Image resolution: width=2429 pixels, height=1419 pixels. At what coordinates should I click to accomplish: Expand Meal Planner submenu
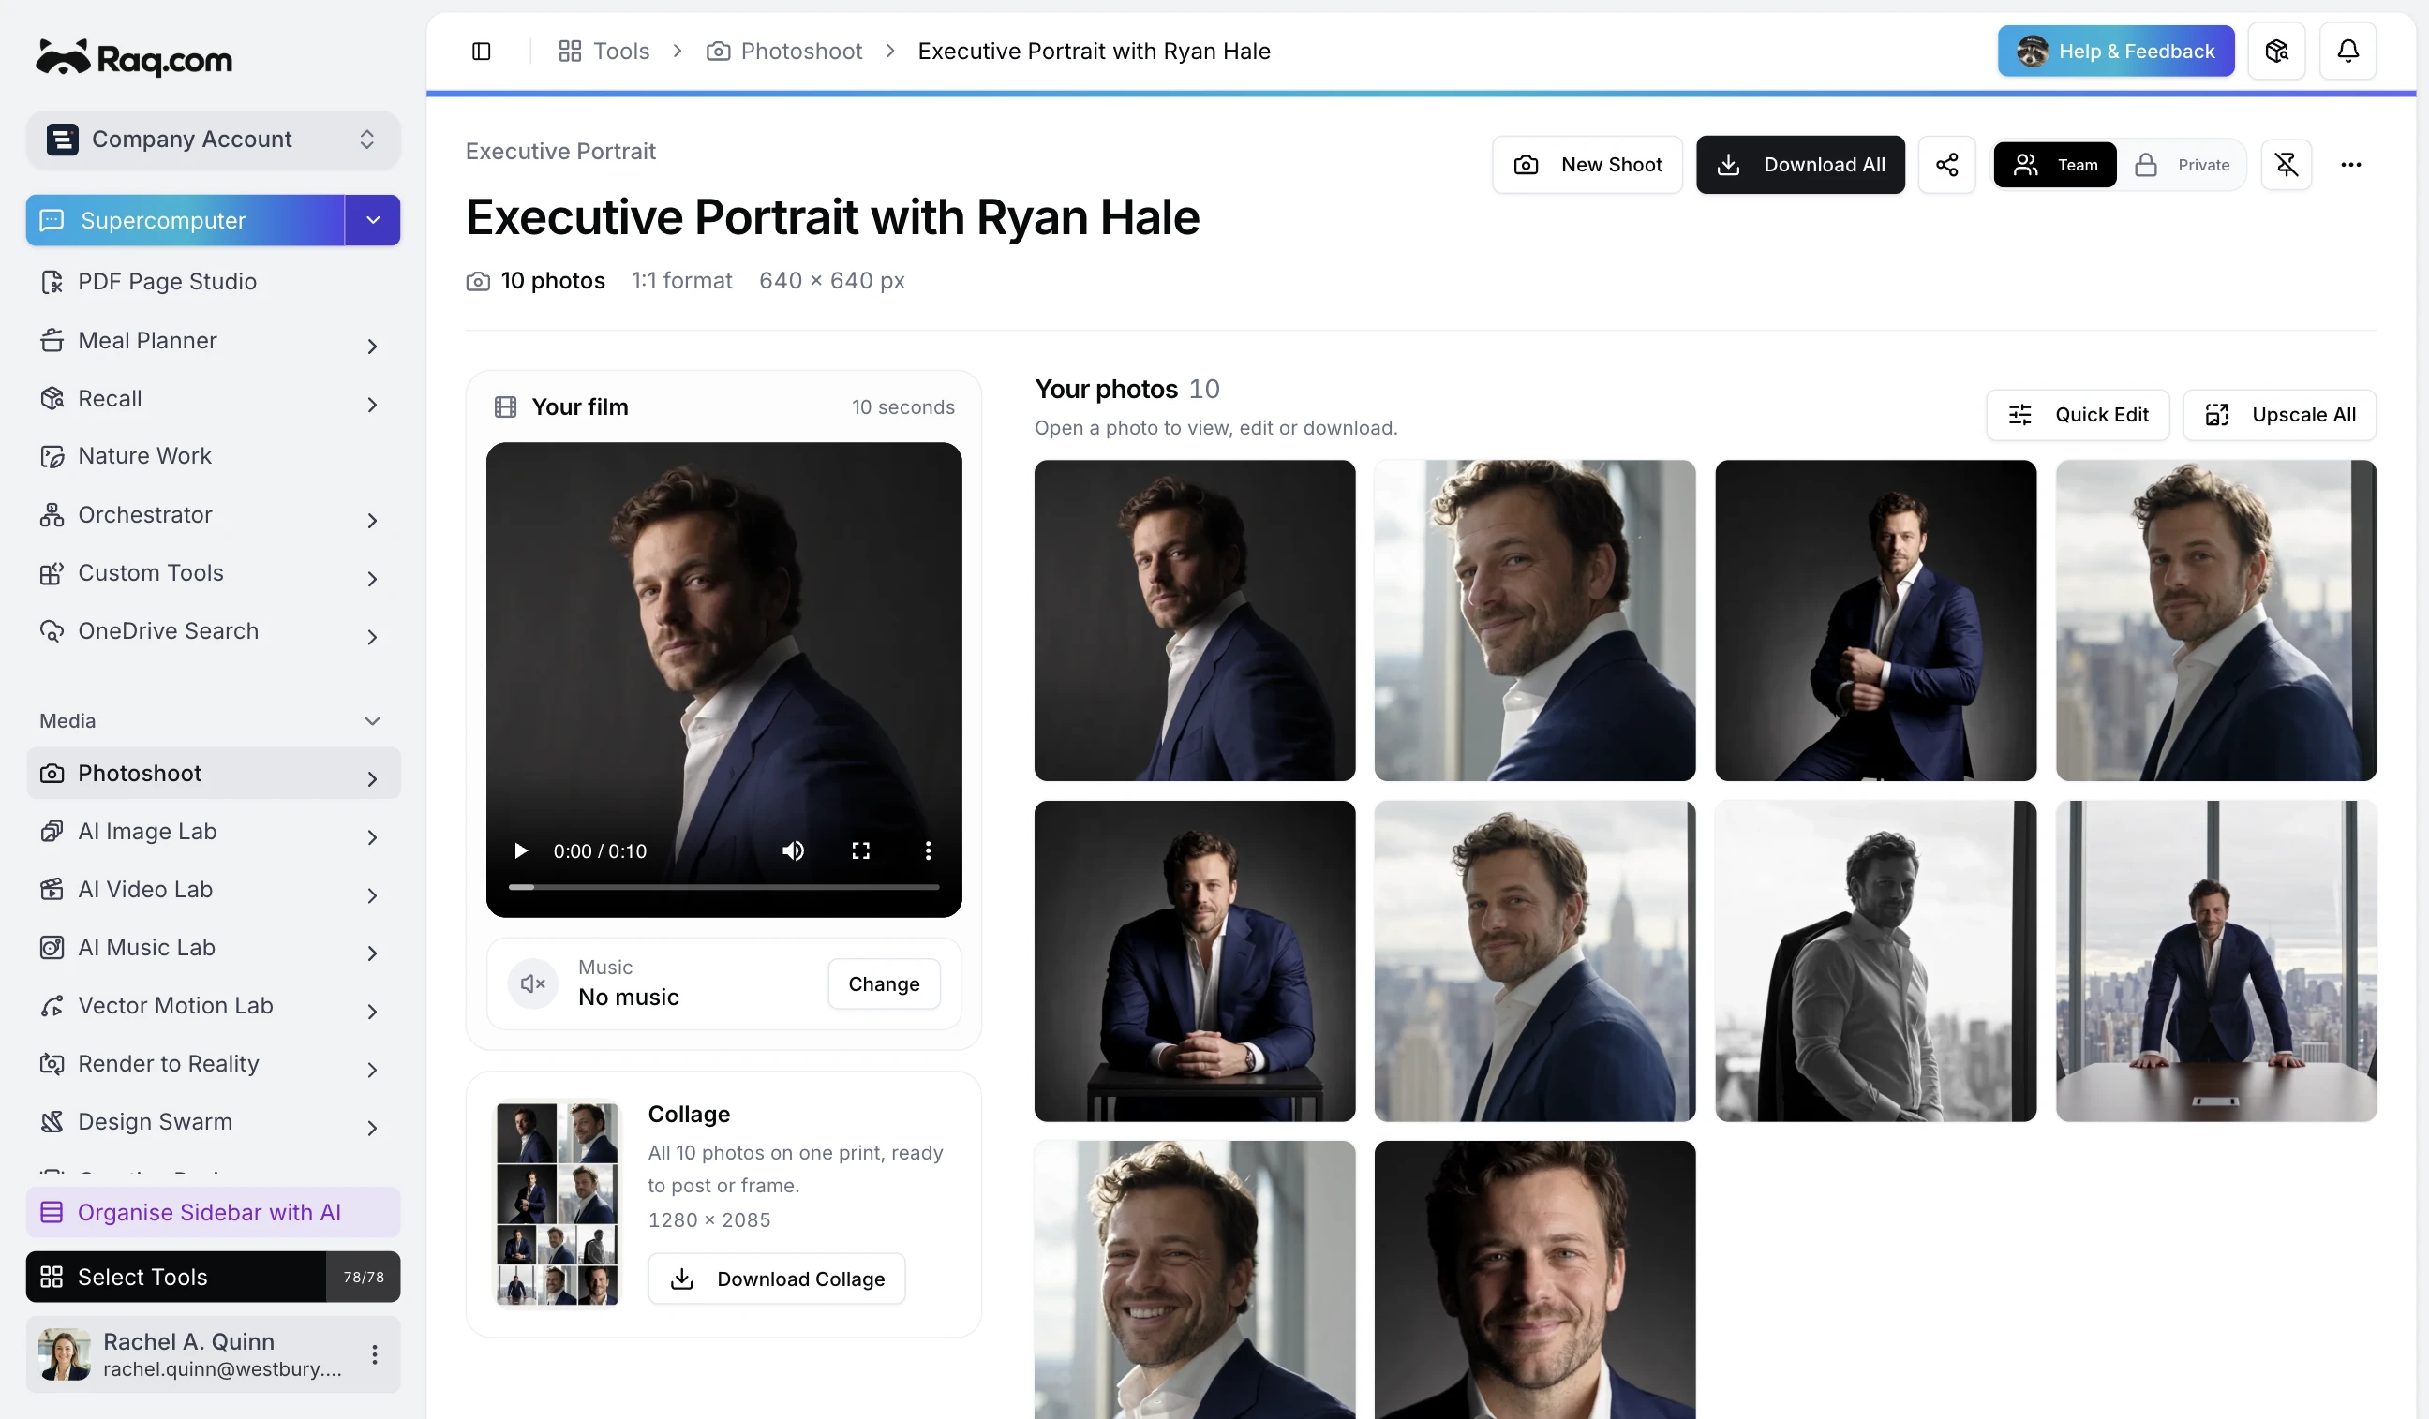tap(372, 346)
